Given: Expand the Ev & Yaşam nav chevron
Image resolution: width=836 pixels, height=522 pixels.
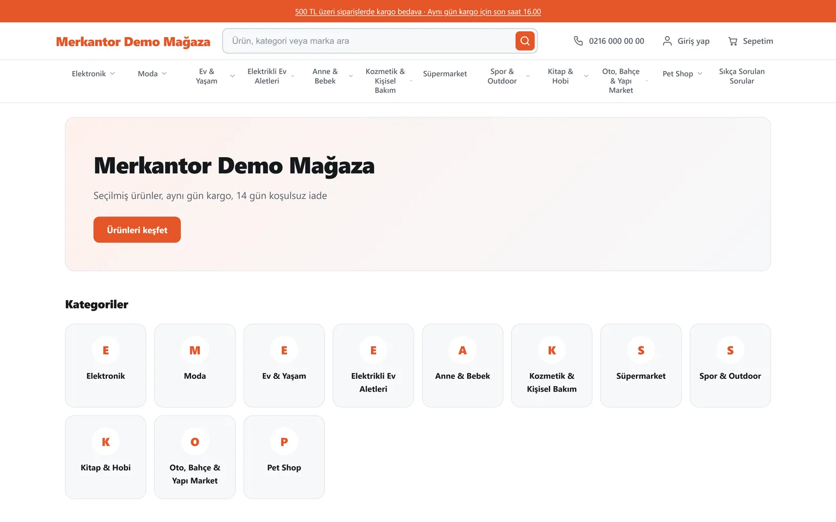Looking at the screenshot, I should (233, 76).
